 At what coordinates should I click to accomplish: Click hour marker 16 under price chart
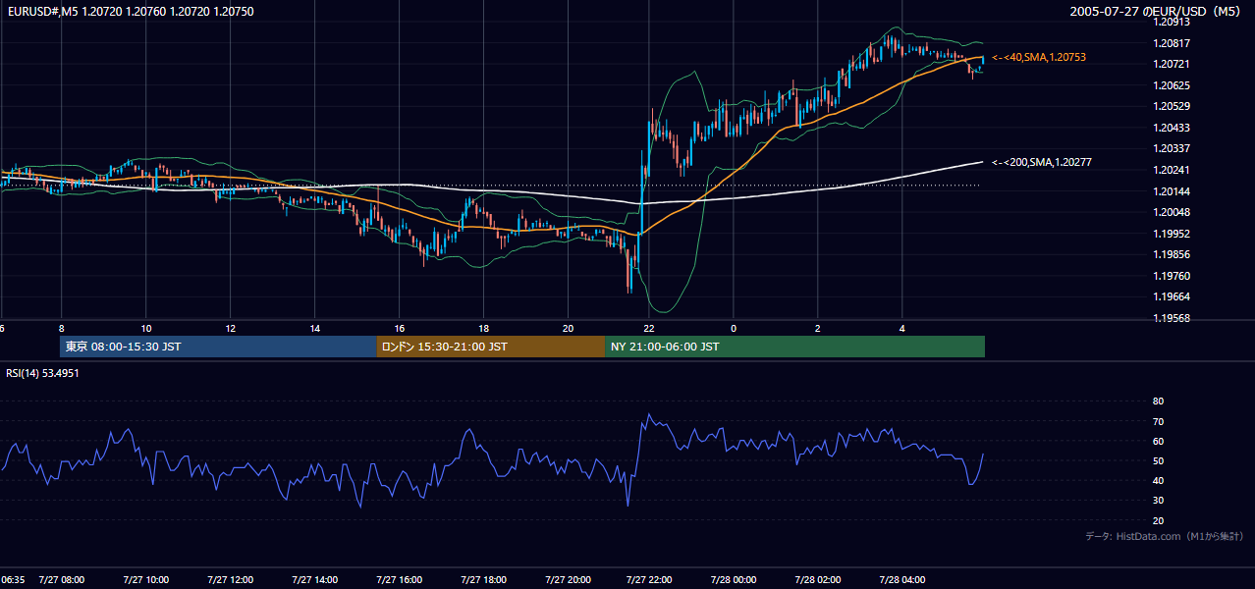pos(400,328)
